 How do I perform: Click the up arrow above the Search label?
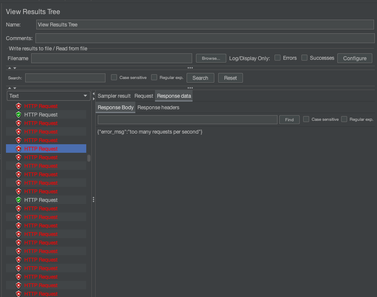click(x=10, y=68)
